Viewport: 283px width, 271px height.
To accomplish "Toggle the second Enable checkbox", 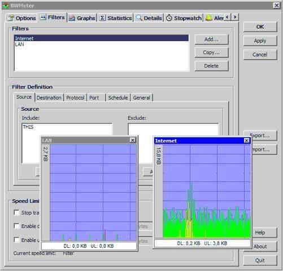I will 17,240.
